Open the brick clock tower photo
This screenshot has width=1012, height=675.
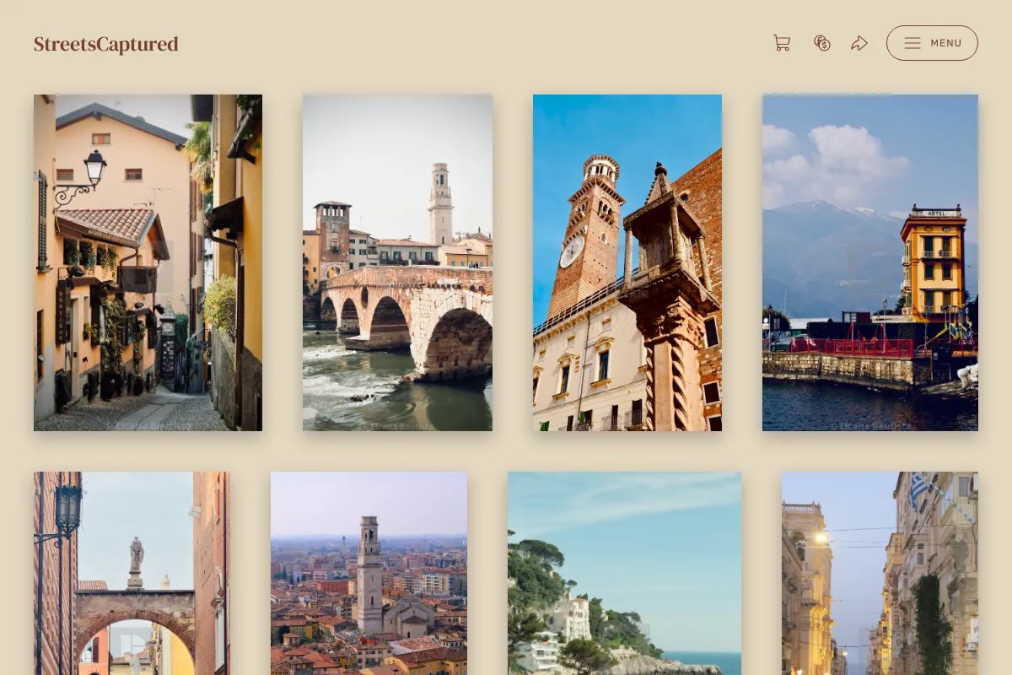[627, 262]
